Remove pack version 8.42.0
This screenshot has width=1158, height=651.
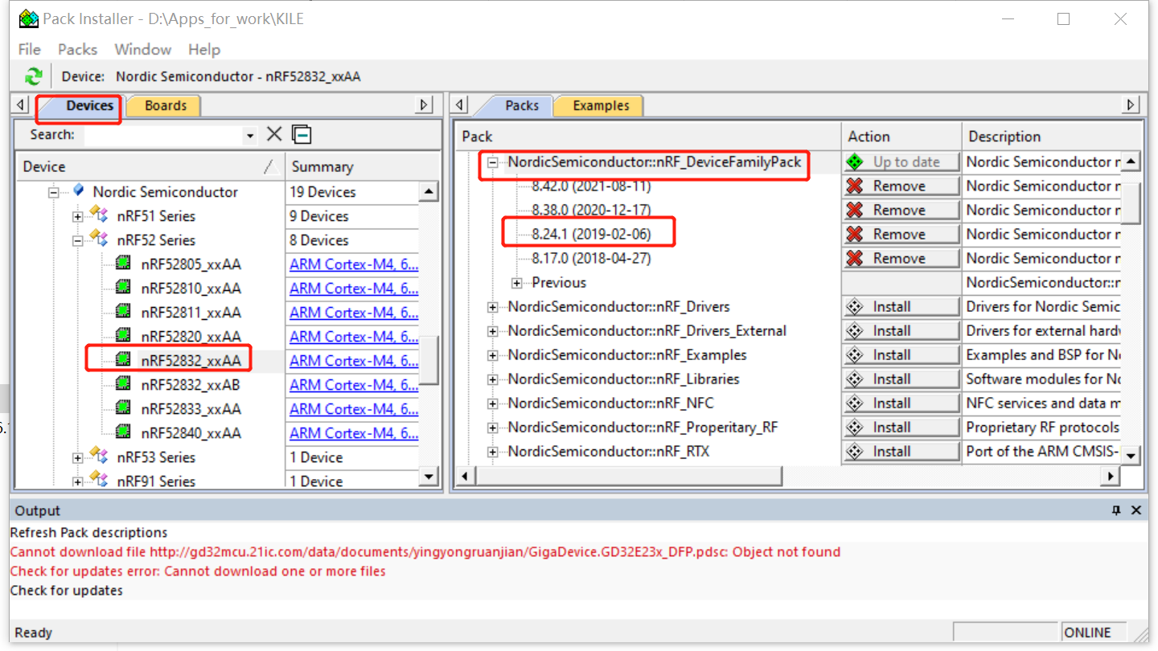click(x=901, y=186)
